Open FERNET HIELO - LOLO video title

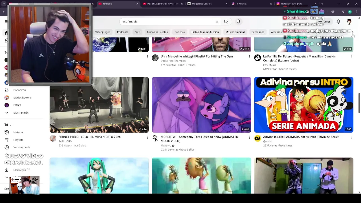[89, 137]
